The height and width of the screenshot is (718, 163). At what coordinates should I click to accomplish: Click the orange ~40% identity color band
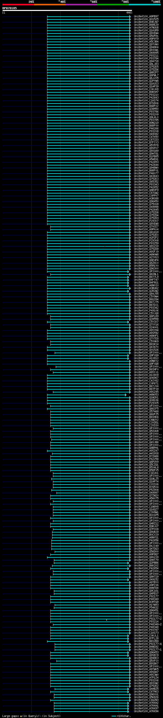click(50, 5)
